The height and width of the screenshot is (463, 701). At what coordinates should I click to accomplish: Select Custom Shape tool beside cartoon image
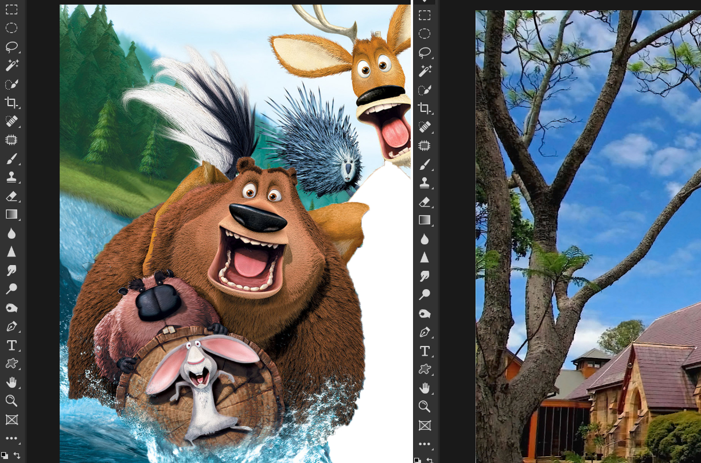[11, 364]
